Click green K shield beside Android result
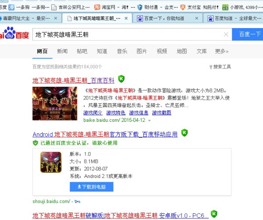Screen dimensions: 263x220 [185, 133]
